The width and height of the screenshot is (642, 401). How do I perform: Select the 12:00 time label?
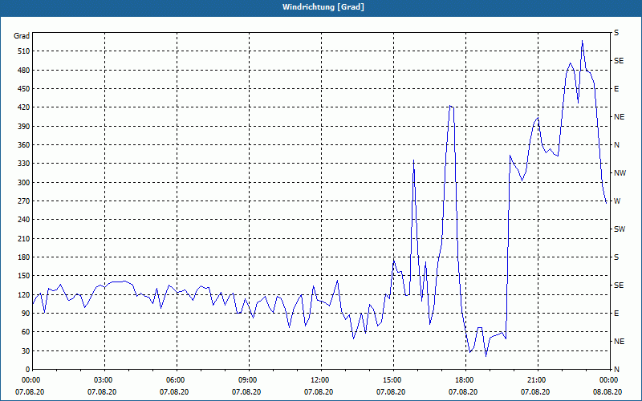click(x=320, y=380)
